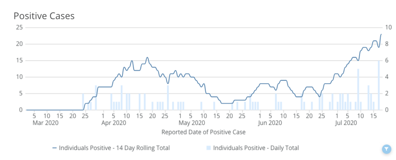This screenshot has height=160, width=396.
Task: Click the dark blue line legend marker
Action: tap(54, 148)
